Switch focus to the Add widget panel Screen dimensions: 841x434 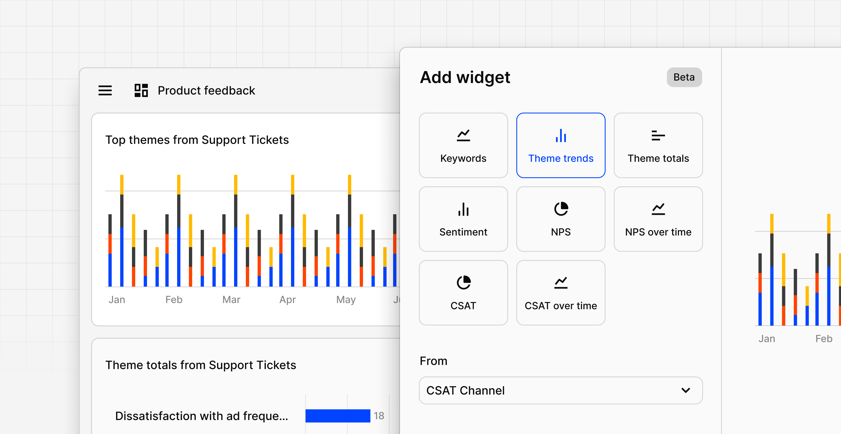click(465, 77)
